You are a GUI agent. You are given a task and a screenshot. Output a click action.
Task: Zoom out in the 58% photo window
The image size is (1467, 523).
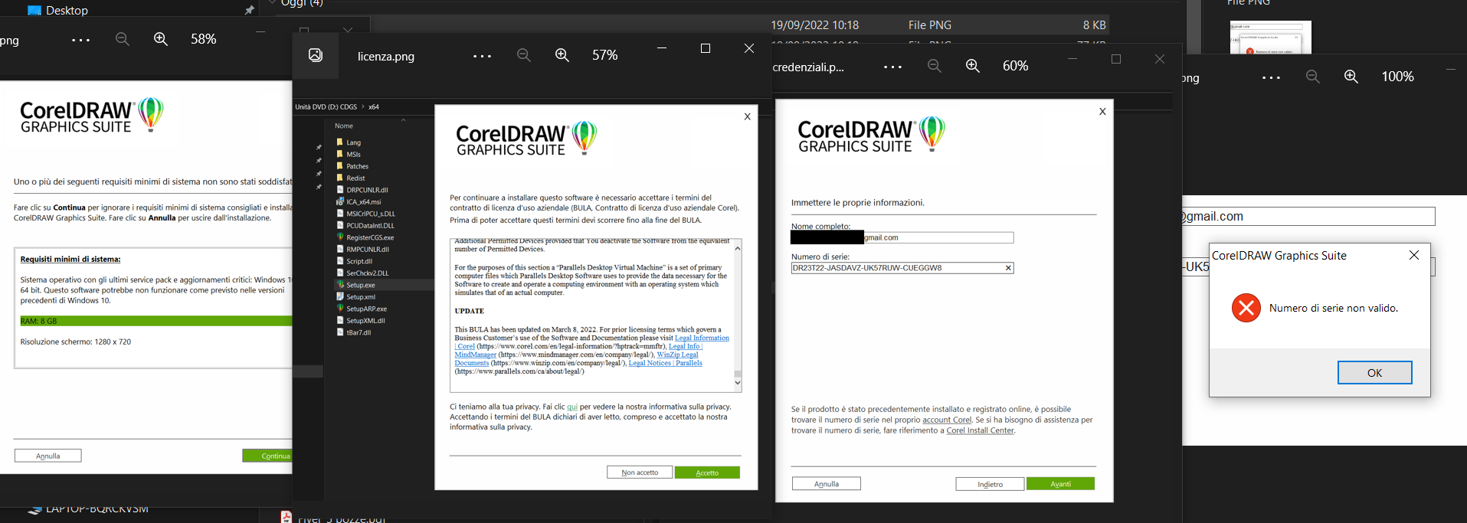tap(123, 39)
